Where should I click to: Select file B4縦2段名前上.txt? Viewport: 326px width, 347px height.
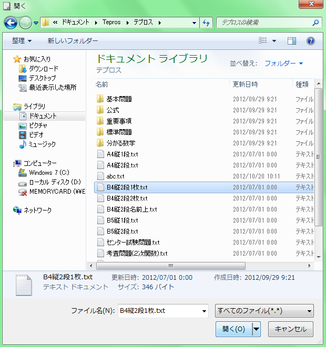point(204,209)
